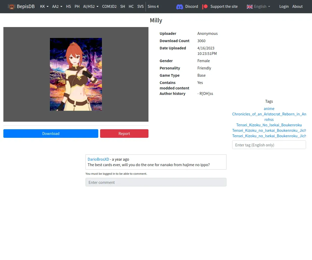Open the SH section
The image size is (312, 260).
pos(123,6)
